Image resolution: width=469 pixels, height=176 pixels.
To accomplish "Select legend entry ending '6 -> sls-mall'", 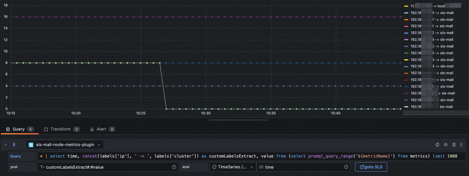I will point(432,13).
